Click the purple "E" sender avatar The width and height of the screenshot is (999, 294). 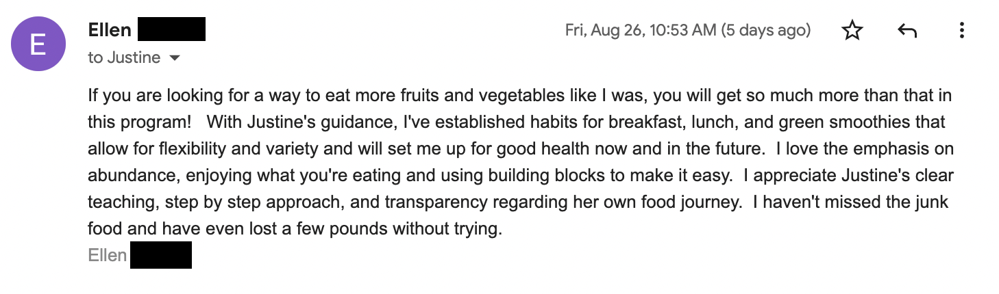click(x=38, y=44)
